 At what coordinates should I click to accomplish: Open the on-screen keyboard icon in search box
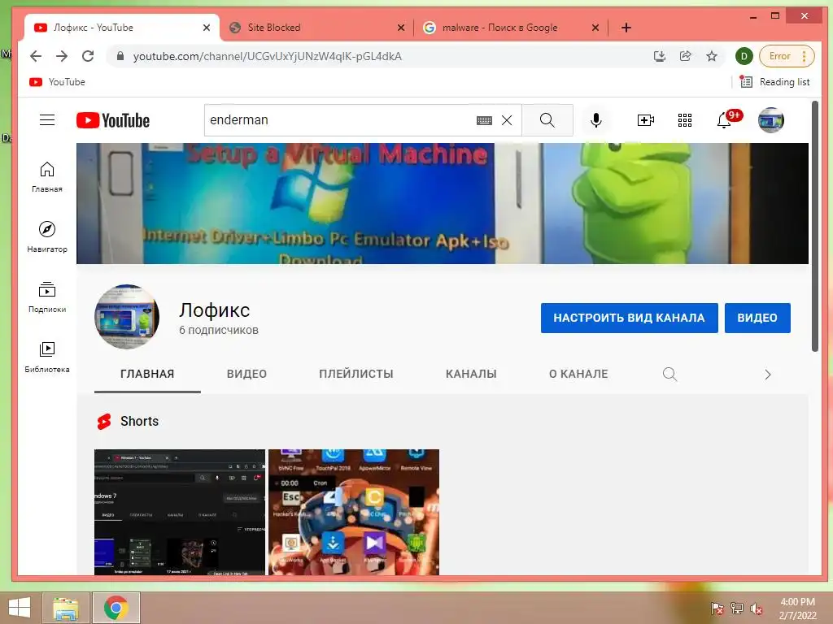tap(484, 120)
